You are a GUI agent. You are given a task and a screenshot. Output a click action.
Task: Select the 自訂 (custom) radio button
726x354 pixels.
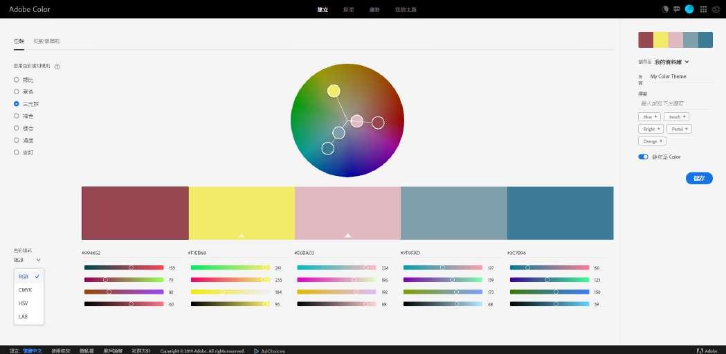17,152
